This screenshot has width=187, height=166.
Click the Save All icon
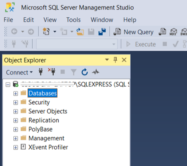point(102,32)
